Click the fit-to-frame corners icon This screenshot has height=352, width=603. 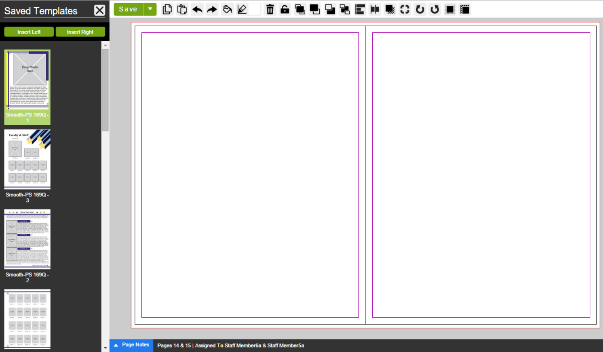405,9
